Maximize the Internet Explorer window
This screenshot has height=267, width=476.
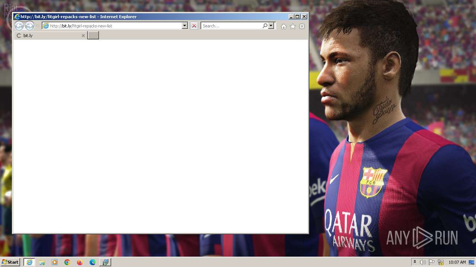coord(297,17)
